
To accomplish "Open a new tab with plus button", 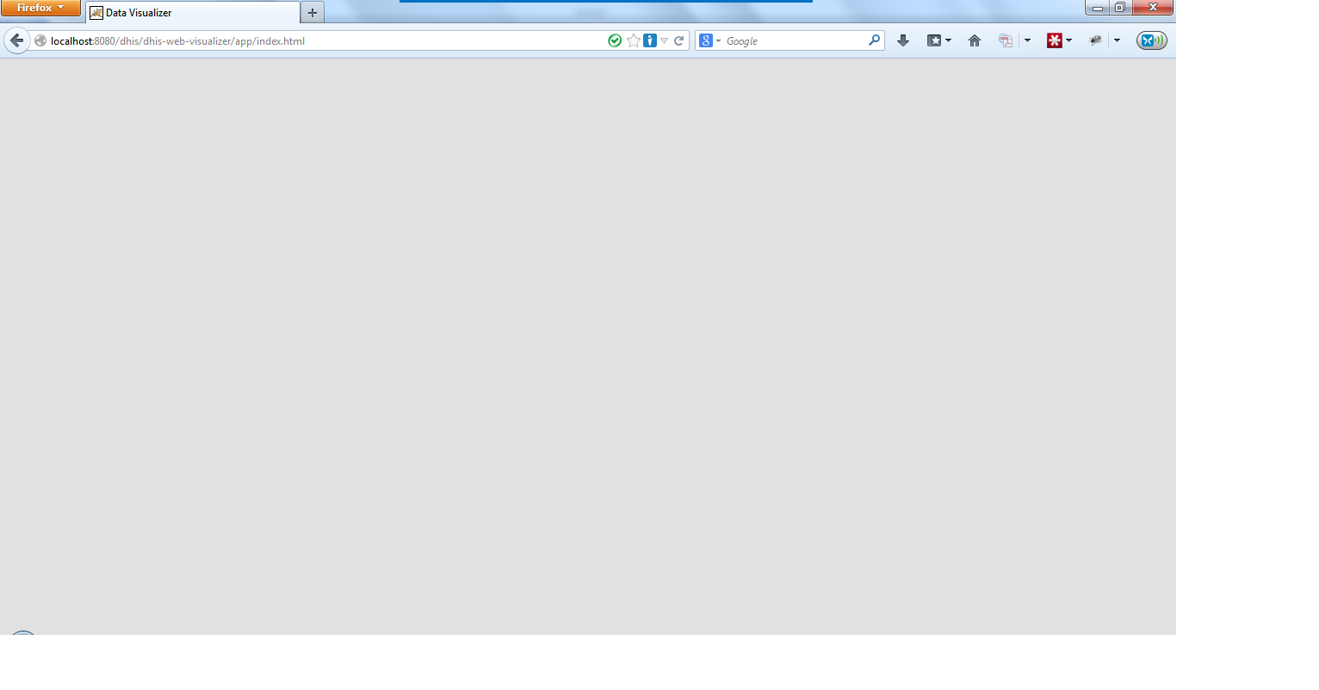I will (x=313, y=13).
